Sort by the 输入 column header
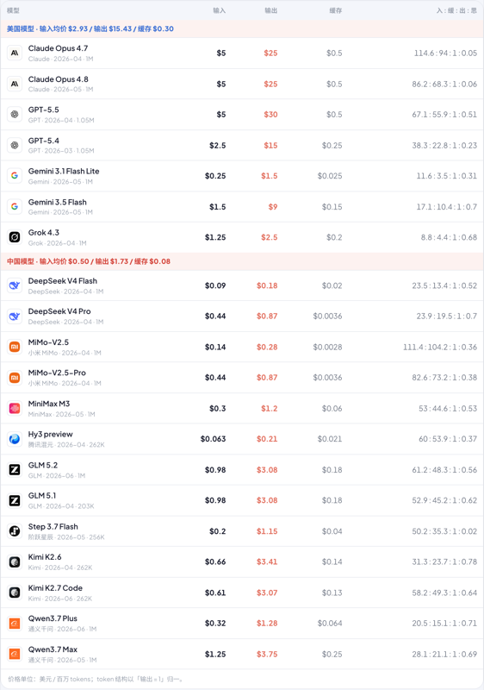 pyautogui.click(x=219, y=10)
